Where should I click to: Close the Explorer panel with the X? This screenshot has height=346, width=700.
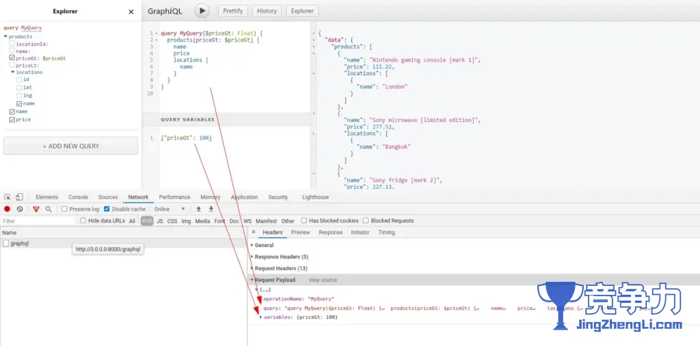131,12
